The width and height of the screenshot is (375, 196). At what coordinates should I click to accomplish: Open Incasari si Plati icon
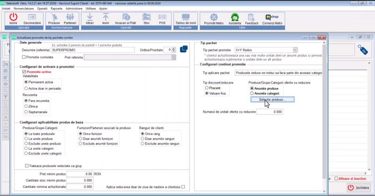(x=126, y=19)
